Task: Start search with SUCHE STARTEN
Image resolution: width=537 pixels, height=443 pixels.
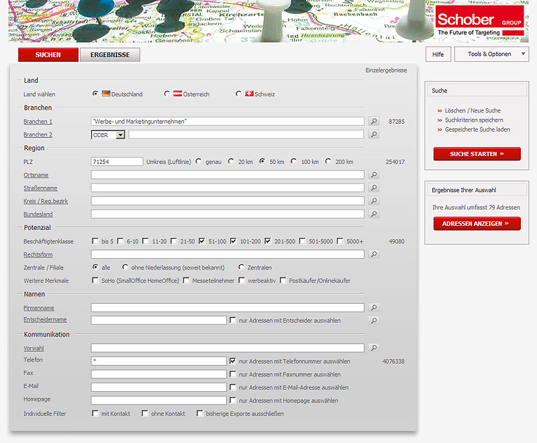Action: [477, 154]
